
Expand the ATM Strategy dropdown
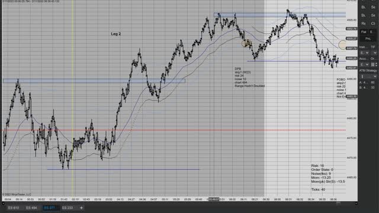click(x=368, y=76)
